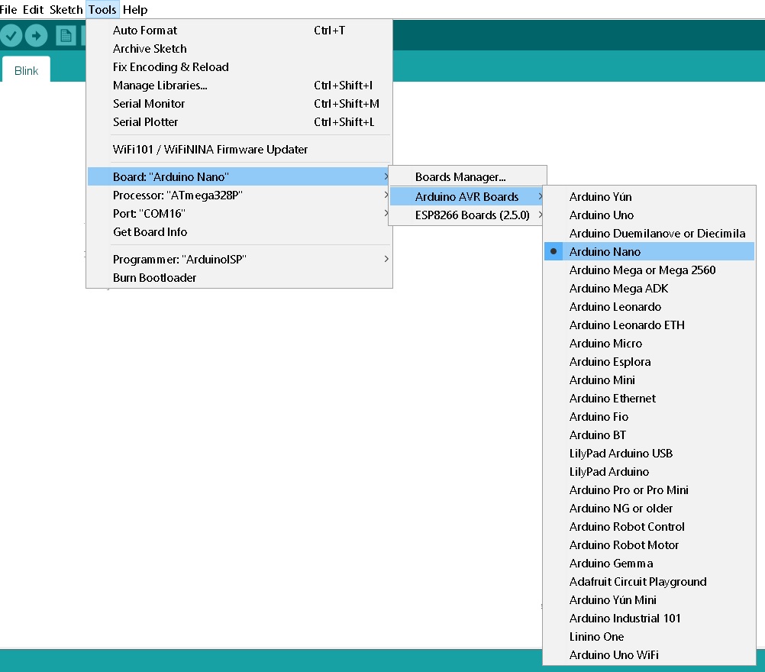
Task: Select Arduino Fio board
Action: [x=649, y=417]
